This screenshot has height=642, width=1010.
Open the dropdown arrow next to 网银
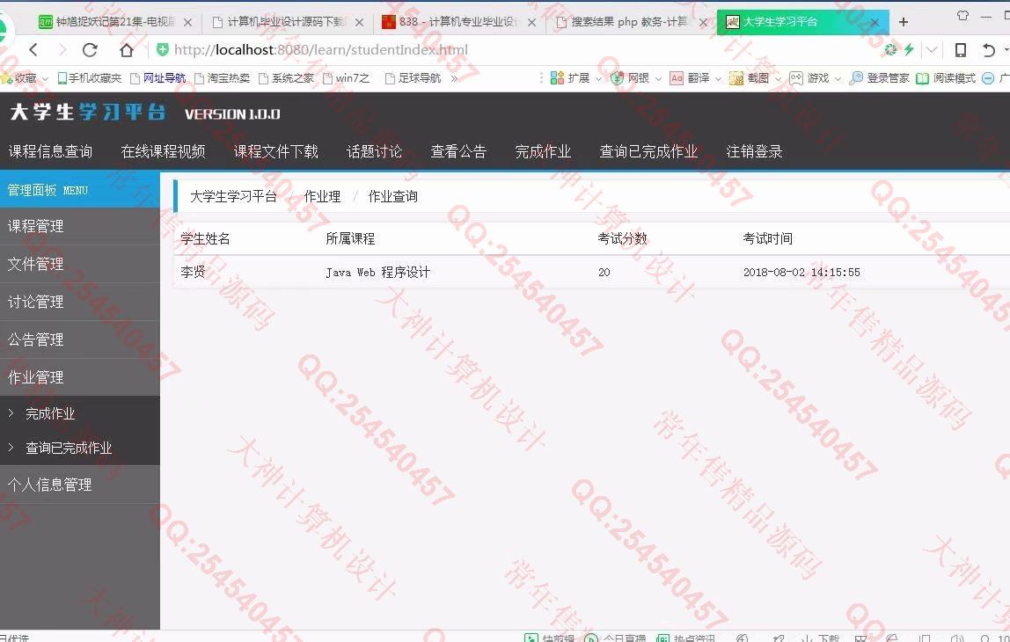click(658, 78)
